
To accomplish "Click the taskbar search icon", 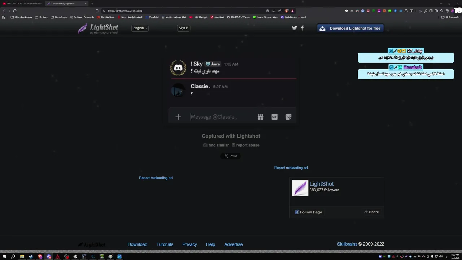I will [13, 256].
